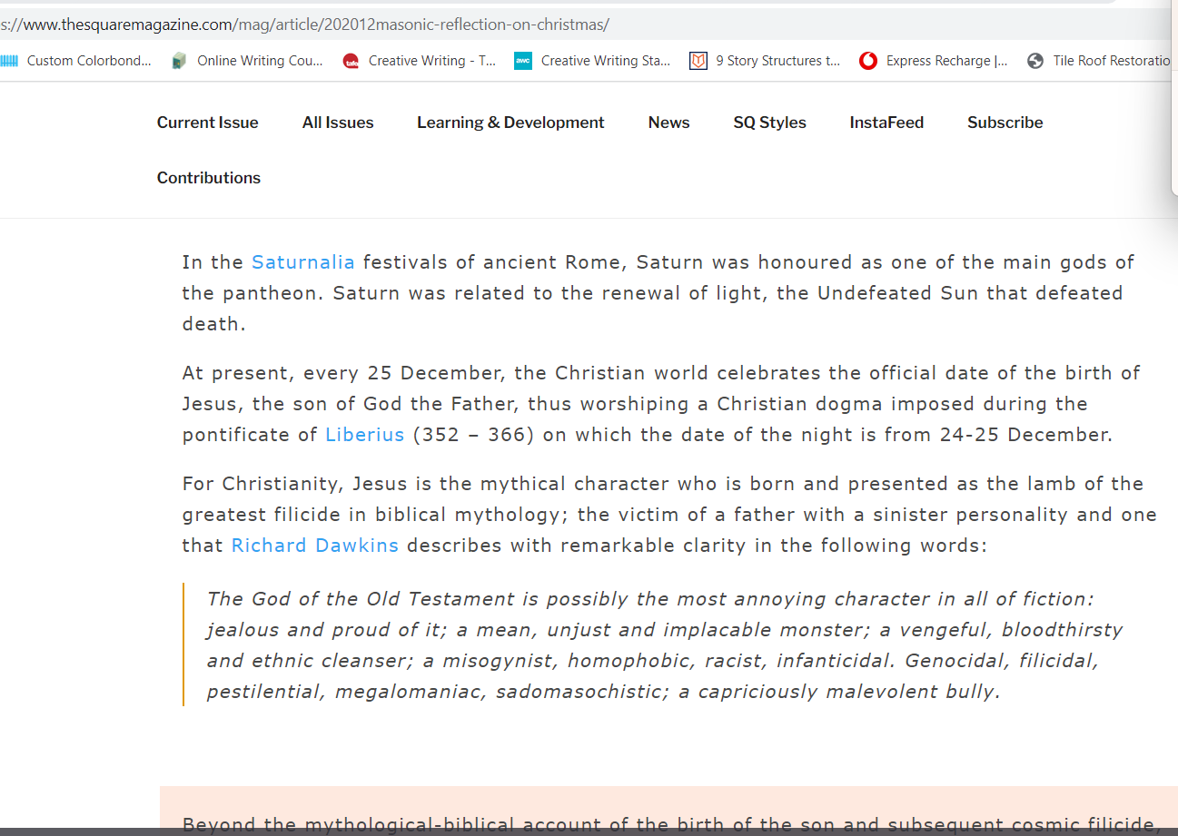Open the Contributions menu item
The height and width of the screenshot is (836, 1178).
pos(209,178)
